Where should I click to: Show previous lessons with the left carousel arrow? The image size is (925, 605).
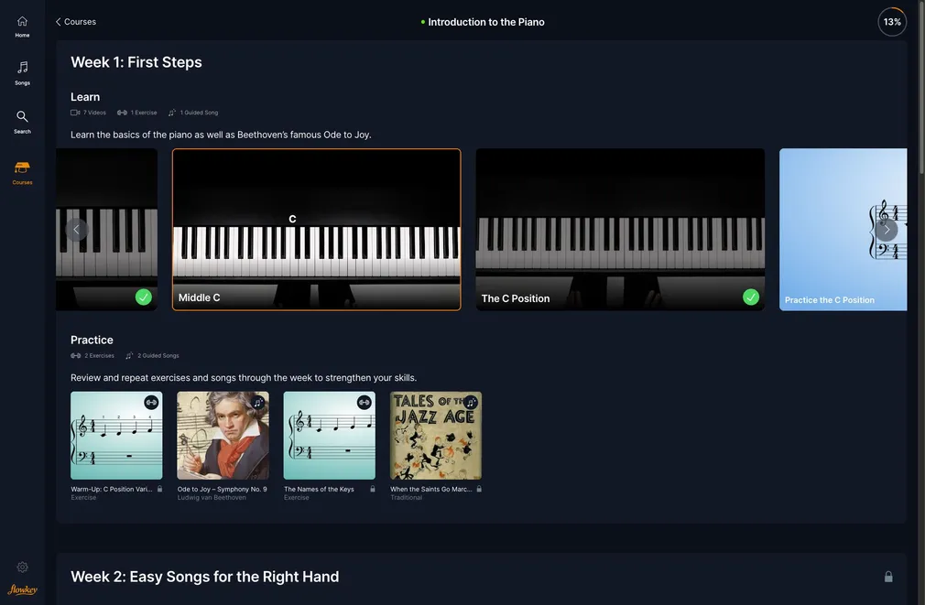pos(76,230)
